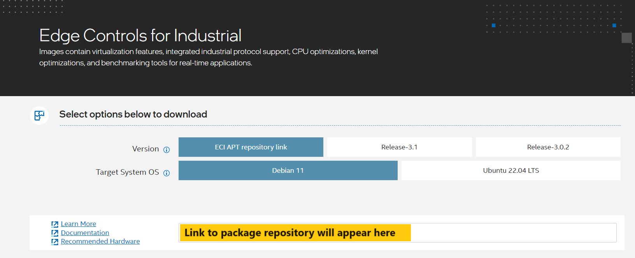
Task: Choose Ubuntu 22.04 LTS target OS
Action: click(x=511, y=170)
